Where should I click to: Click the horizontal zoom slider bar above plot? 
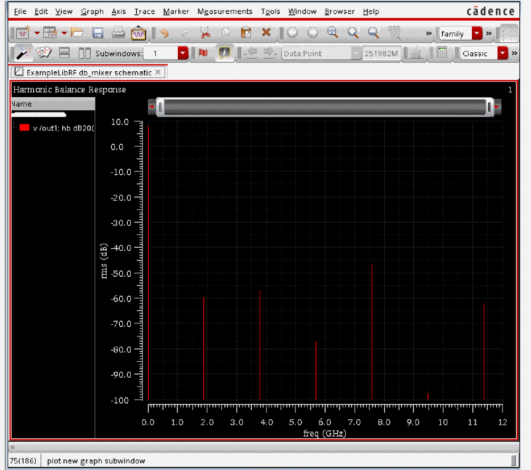pyautogui.click(x=324, y=107)
